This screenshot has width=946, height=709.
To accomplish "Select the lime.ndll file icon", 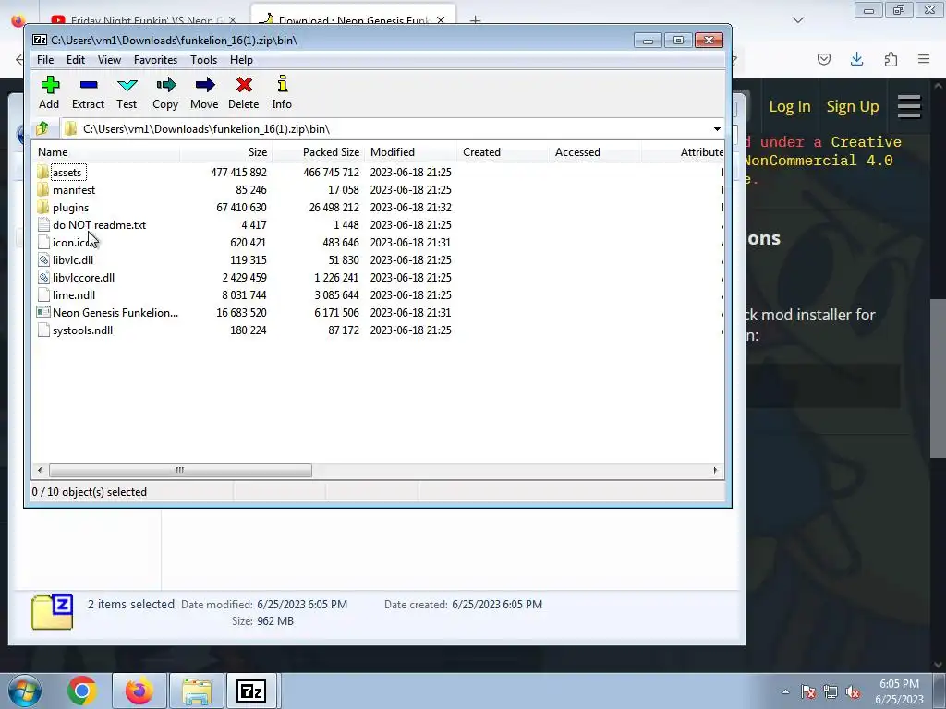I will point(42,294).
